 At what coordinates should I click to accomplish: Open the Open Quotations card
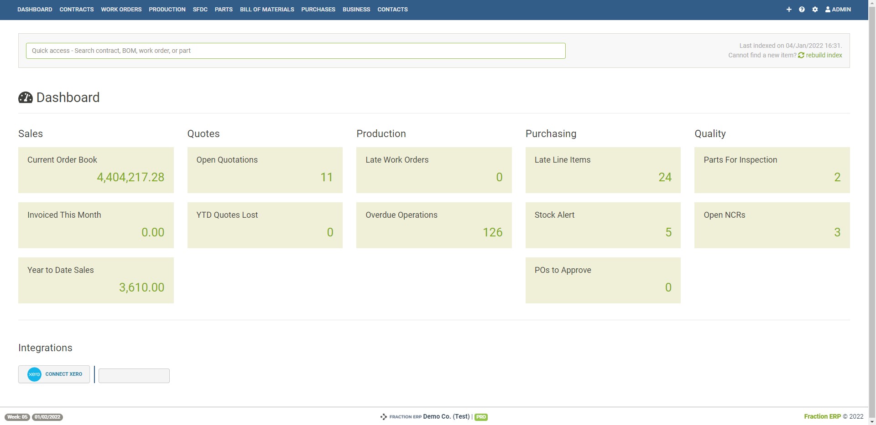pyautogui.click(x=265, y=170)
